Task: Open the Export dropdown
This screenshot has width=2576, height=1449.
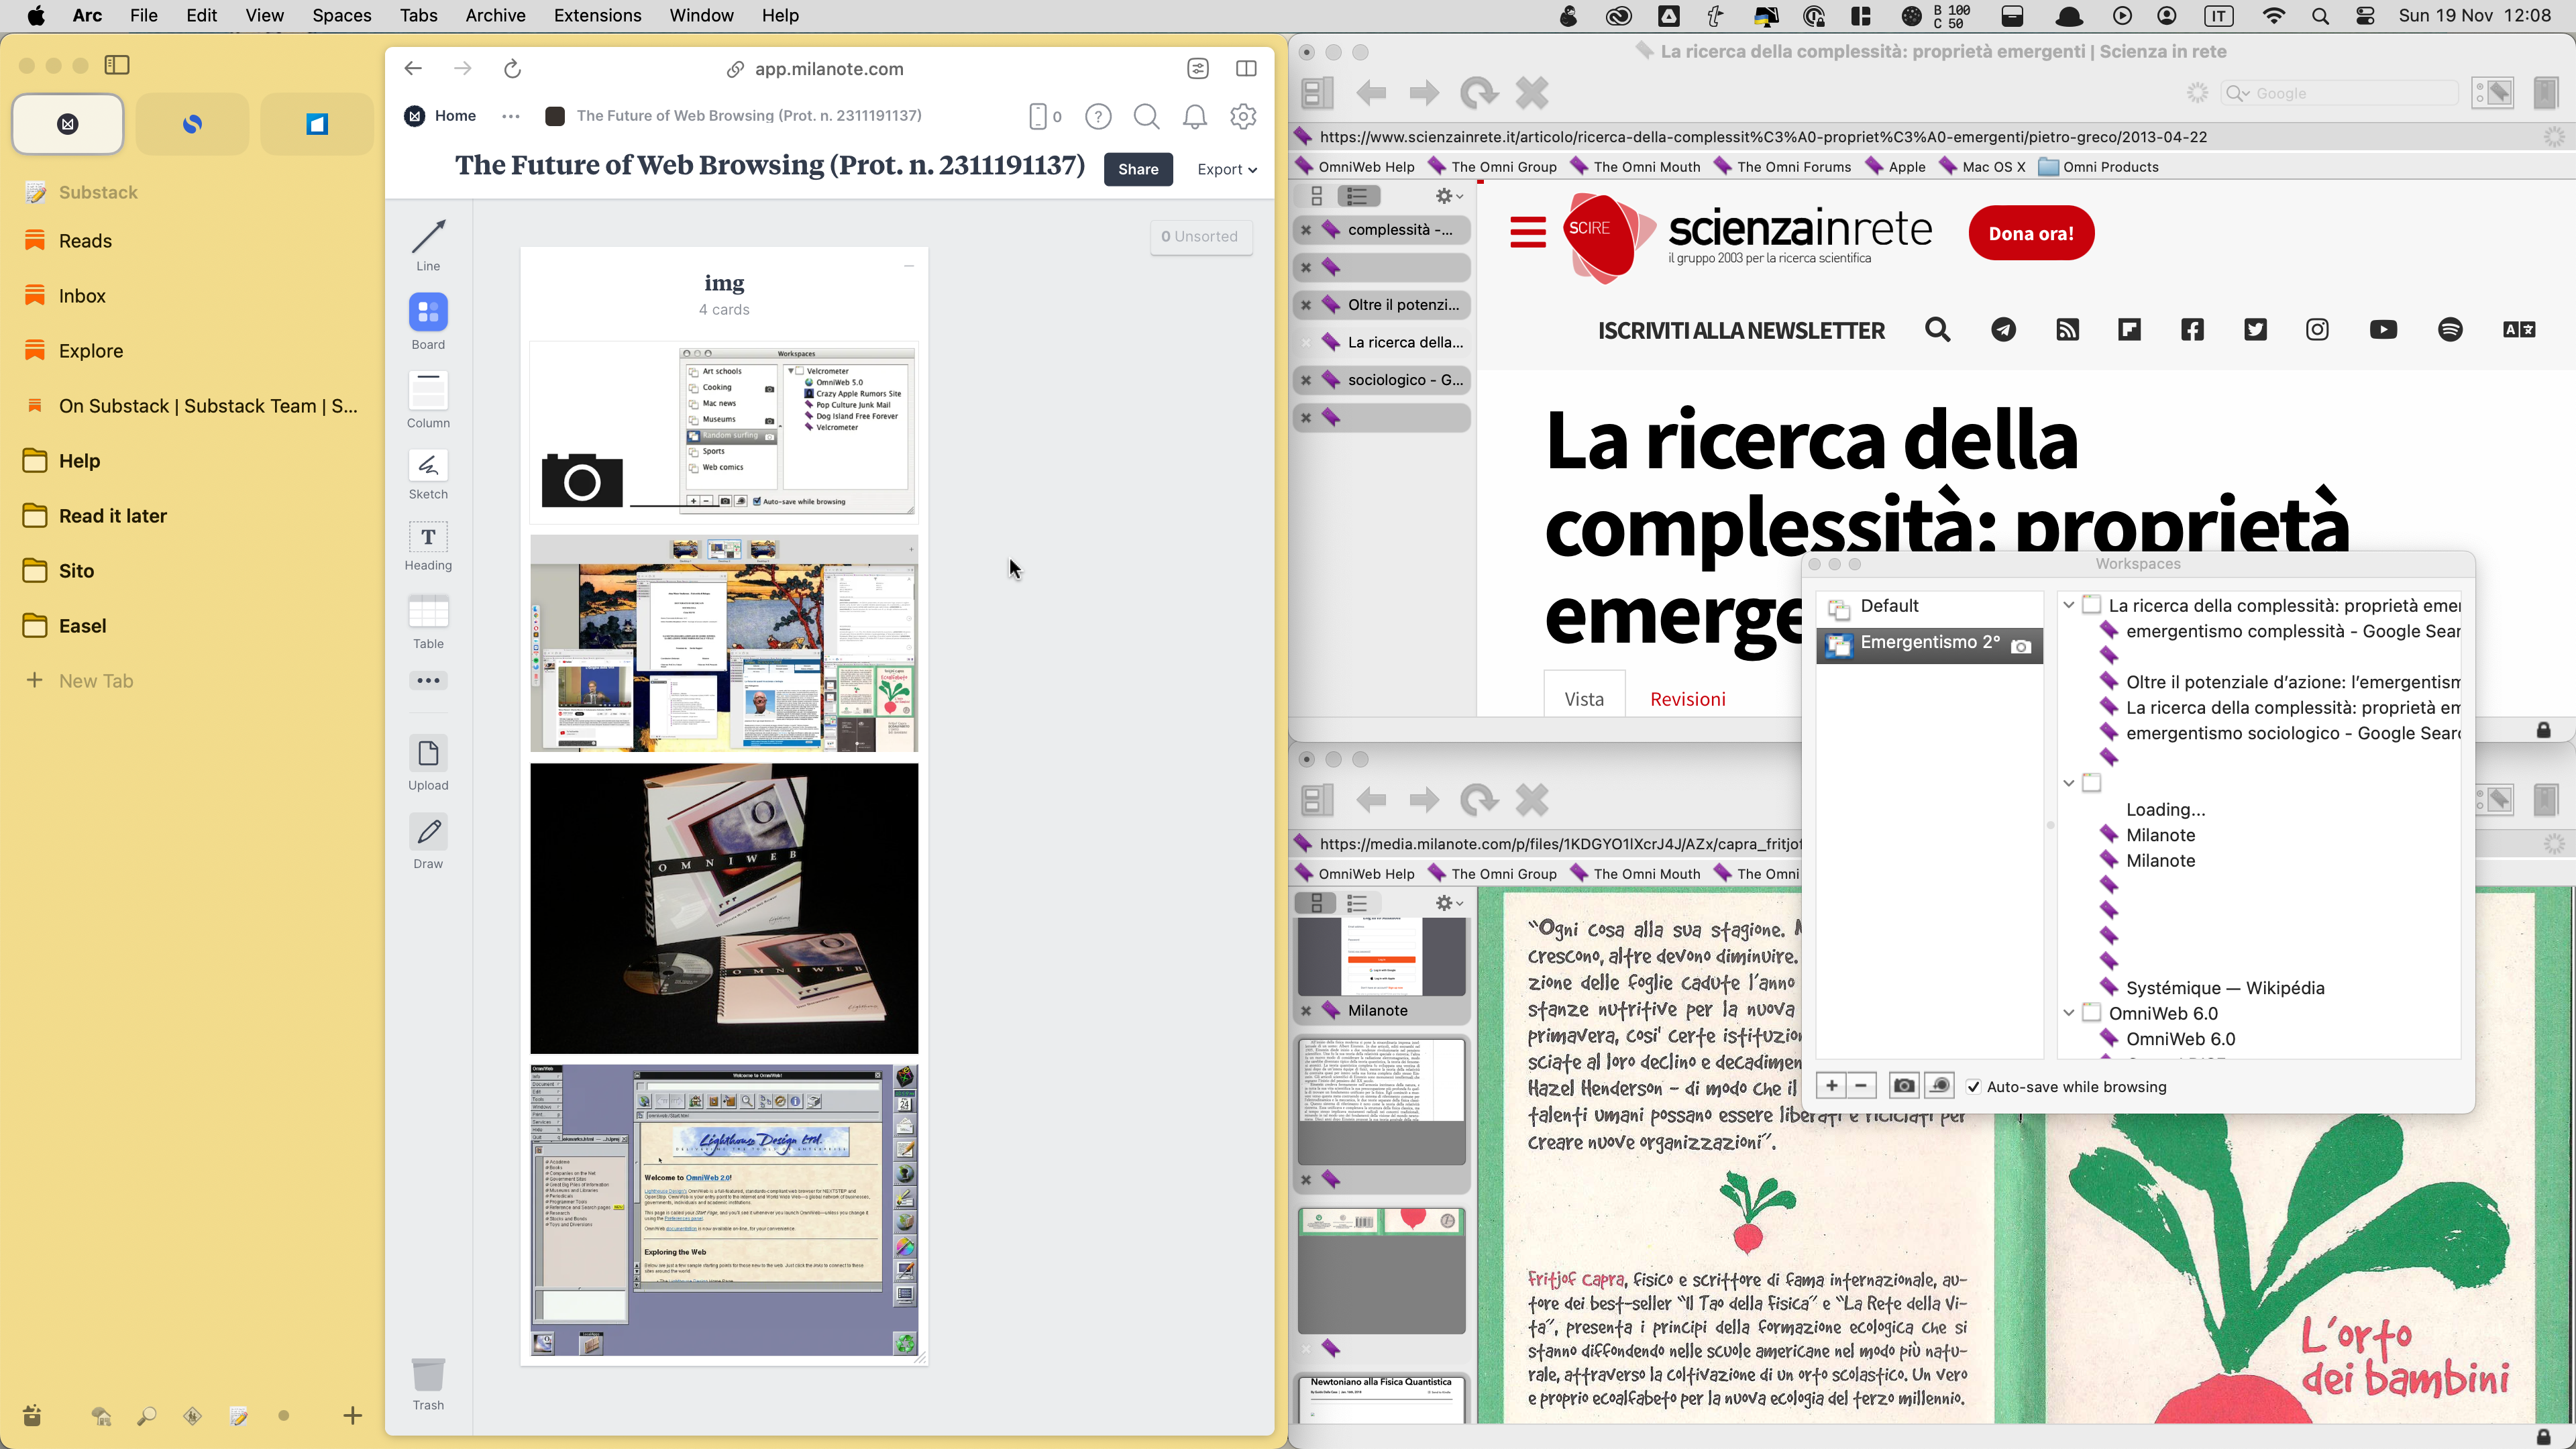Action: [1226, 169]
